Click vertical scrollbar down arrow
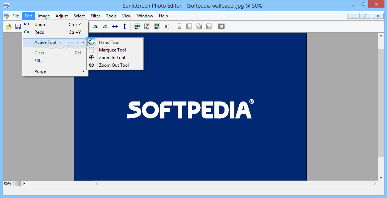The height and width of the screenshot is (198, 387). (x=381, y=177)
